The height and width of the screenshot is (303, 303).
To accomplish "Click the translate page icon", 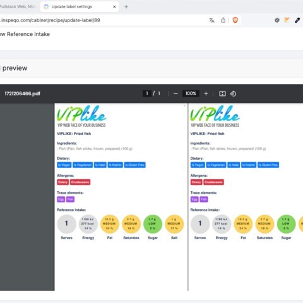I will tap(211, 20).
